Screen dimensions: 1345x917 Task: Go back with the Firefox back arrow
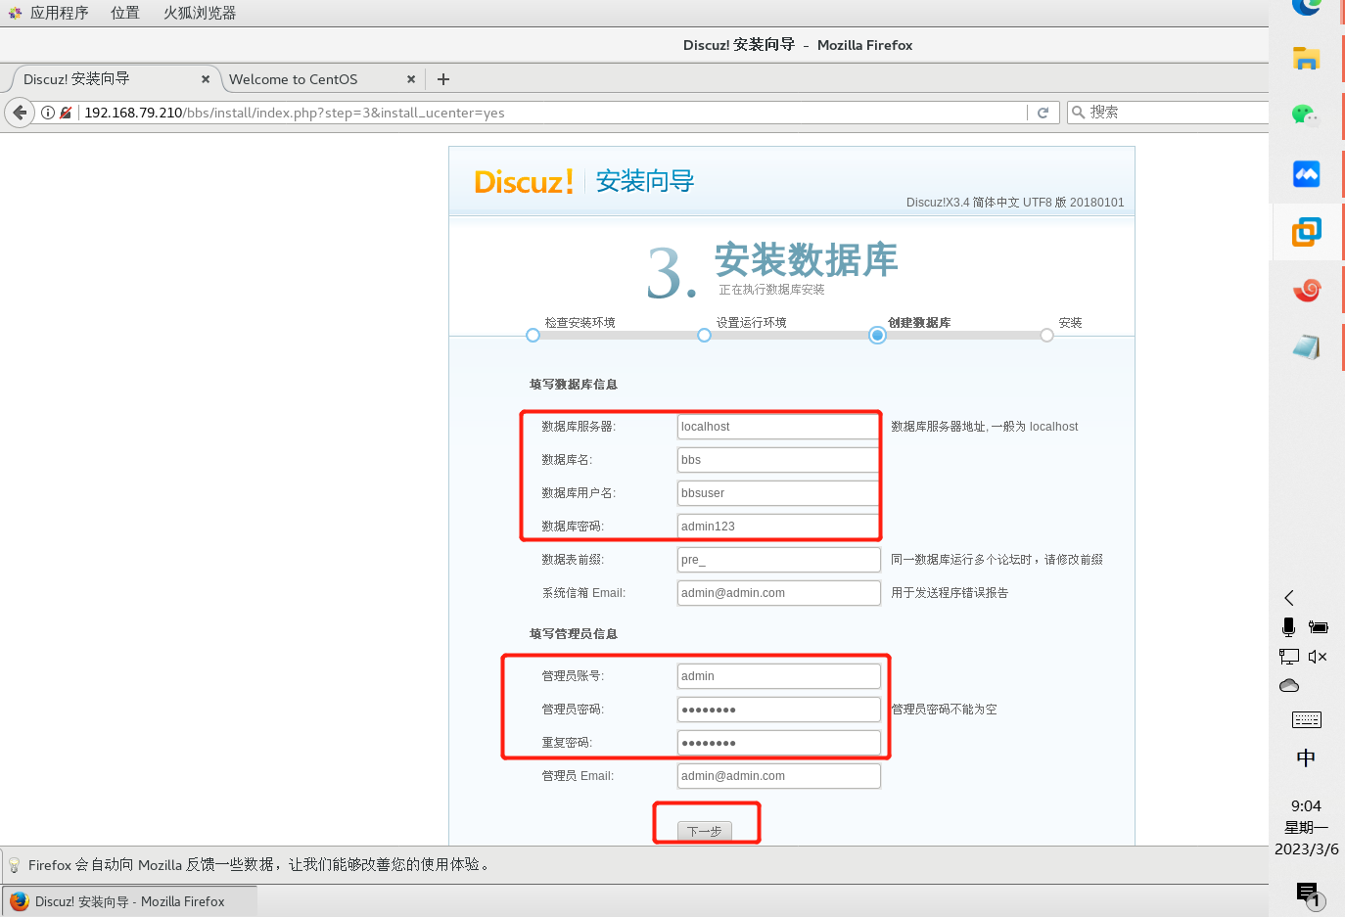20,113
